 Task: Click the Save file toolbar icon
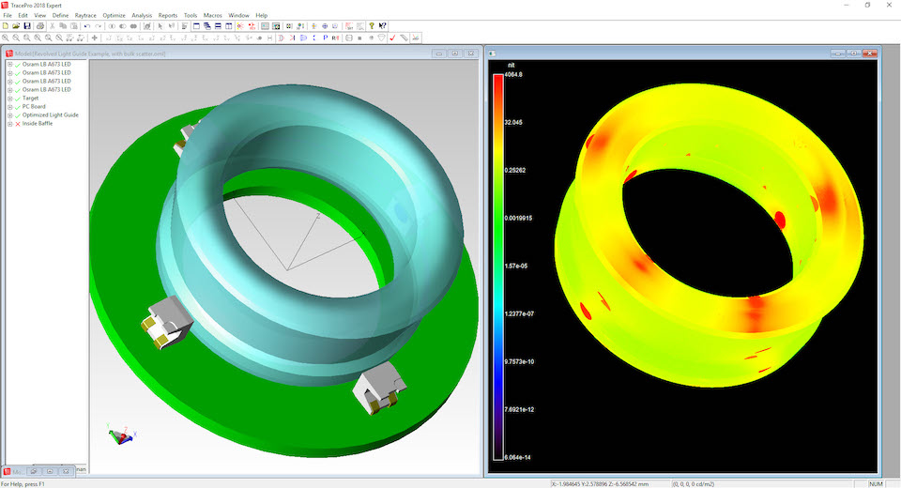tap(26, 26)
